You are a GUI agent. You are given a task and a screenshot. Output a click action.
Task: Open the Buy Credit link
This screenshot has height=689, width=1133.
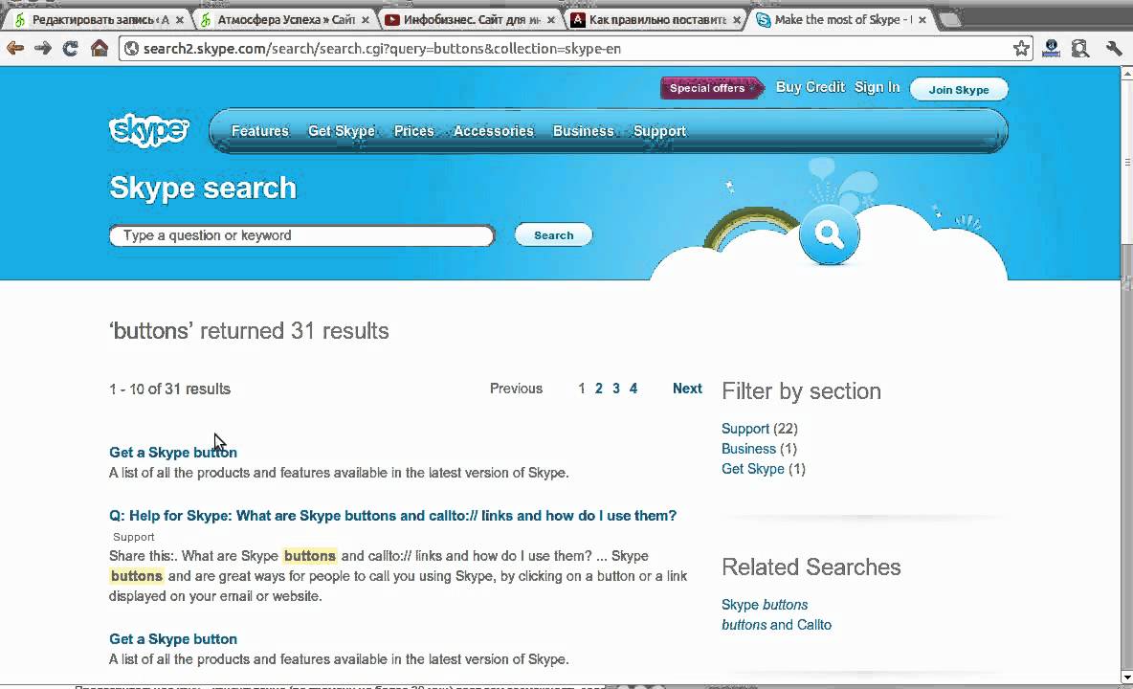[810, 87]
